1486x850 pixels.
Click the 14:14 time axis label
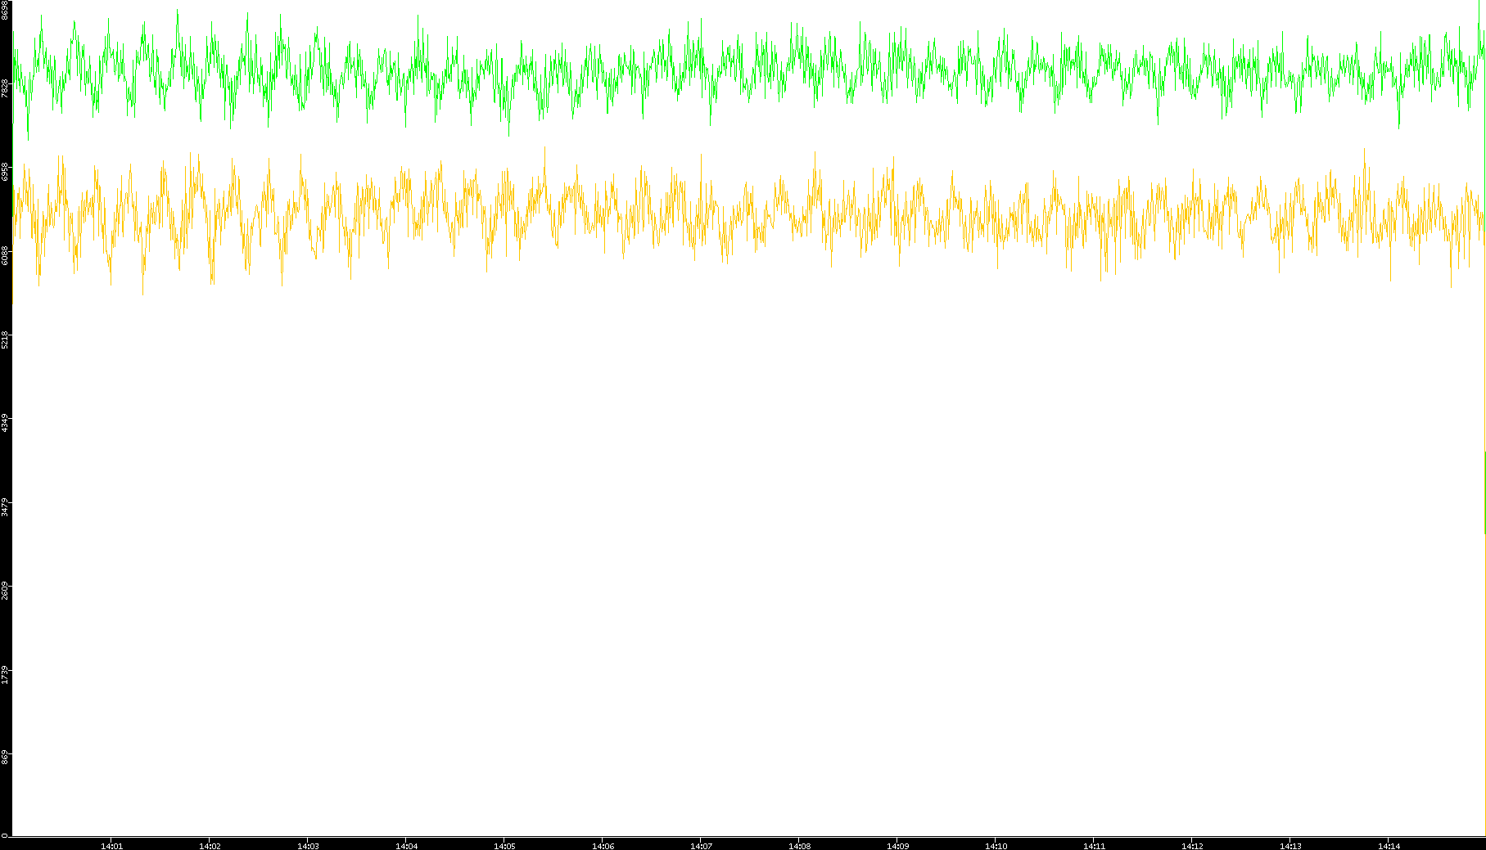1389,846
